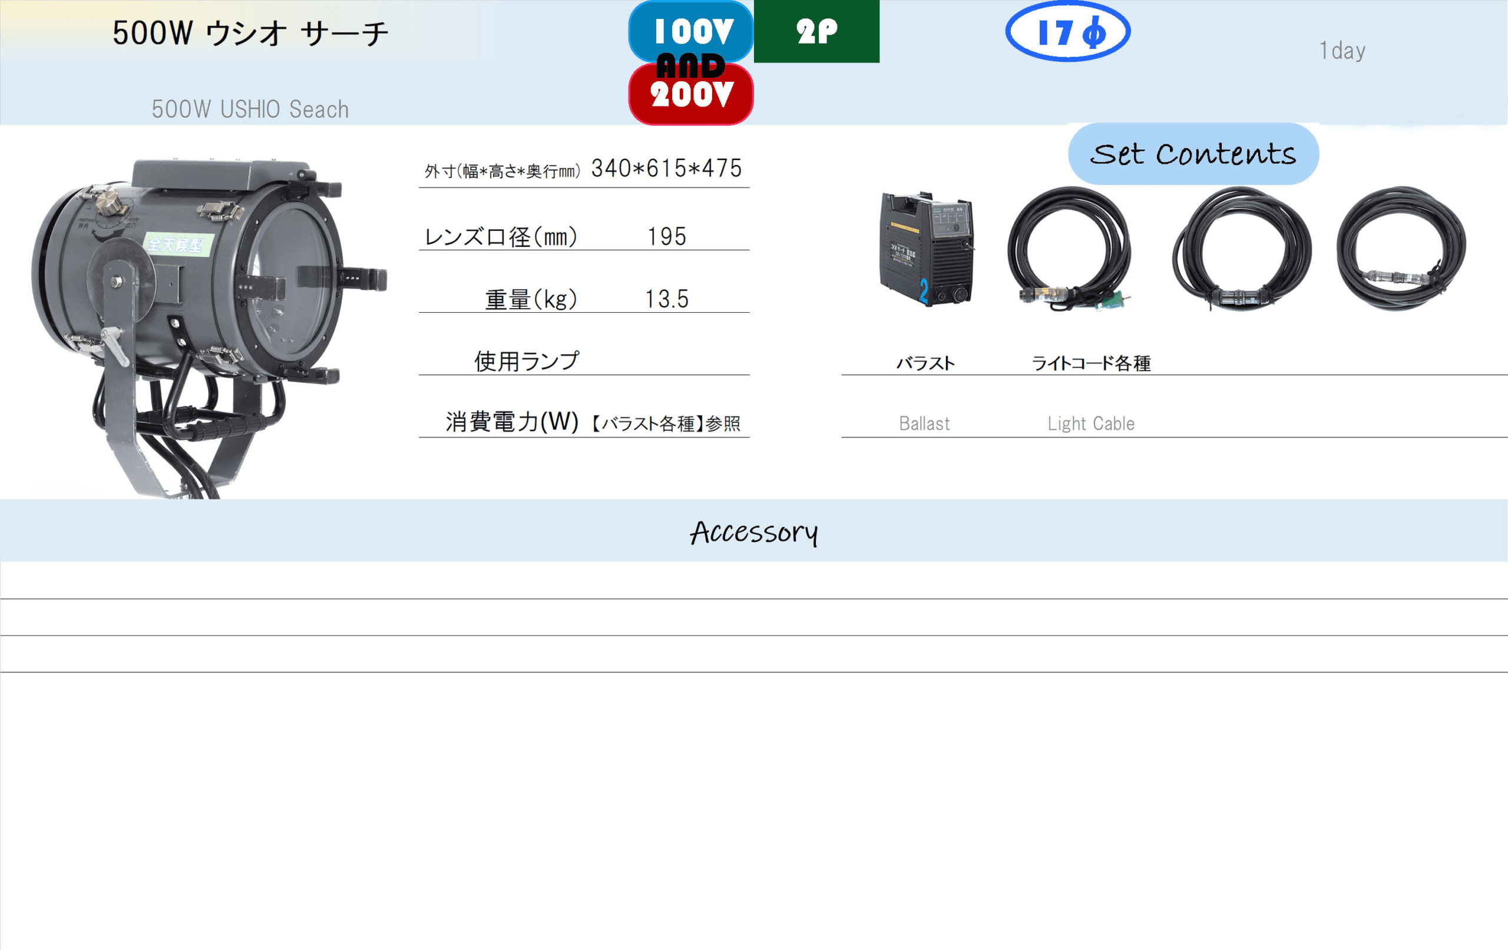Click the lens diameter value 195
Viewport: 1508px width, 950px height.
(x=666, y=237)
